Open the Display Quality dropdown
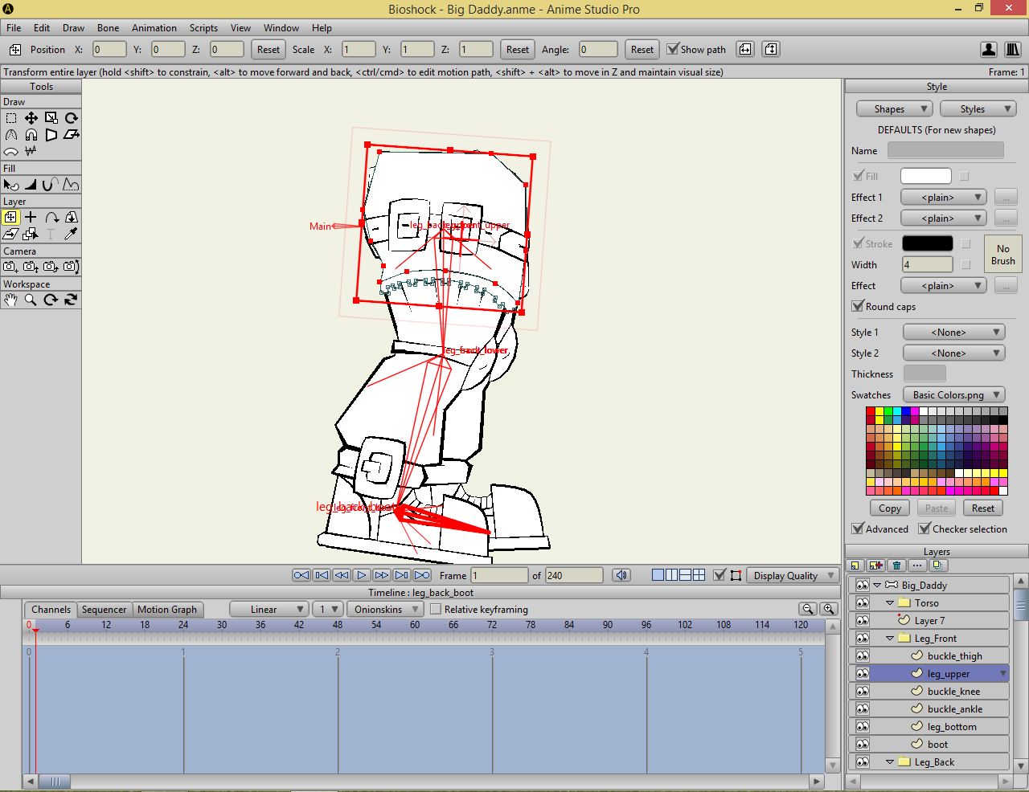This screenshot has height=792, width=1029. point(793,576)
